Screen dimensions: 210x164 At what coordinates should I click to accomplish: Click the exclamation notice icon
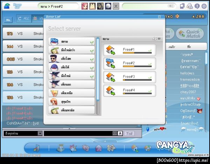tap(197, 6)
